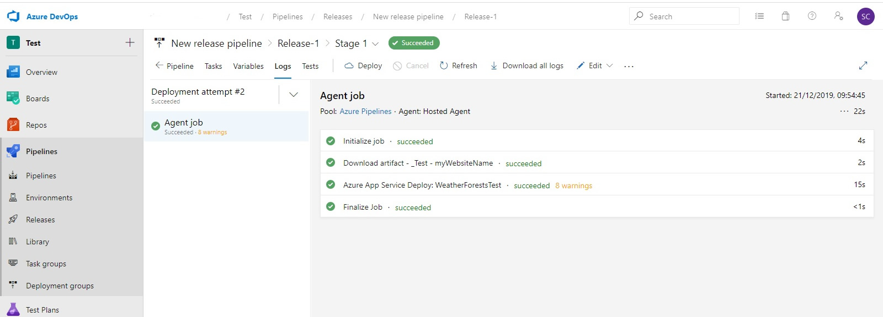Toggle full screen expand icon
Image resolution: width=883 pixels, height=317 pixels.
pyautogui.click(x=863, y=65)
